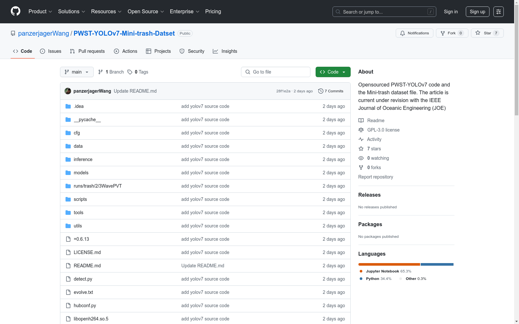Expand the Product menu

point(40,12)
